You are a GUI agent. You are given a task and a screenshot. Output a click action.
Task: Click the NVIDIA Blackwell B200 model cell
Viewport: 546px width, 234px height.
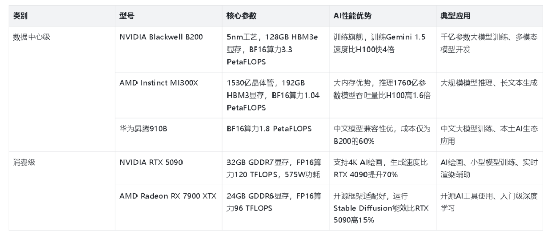click(168, 50)
